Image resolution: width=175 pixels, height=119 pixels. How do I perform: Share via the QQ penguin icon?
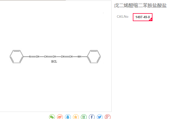68,117
